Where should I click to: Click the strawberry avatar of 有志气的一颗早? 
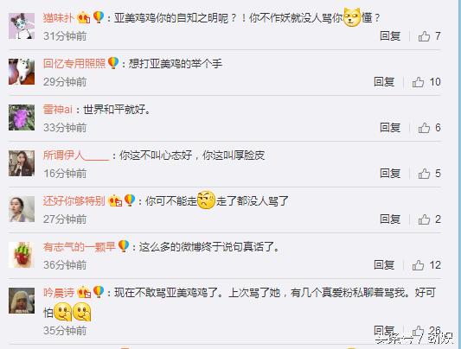click(x=22, y=255)
